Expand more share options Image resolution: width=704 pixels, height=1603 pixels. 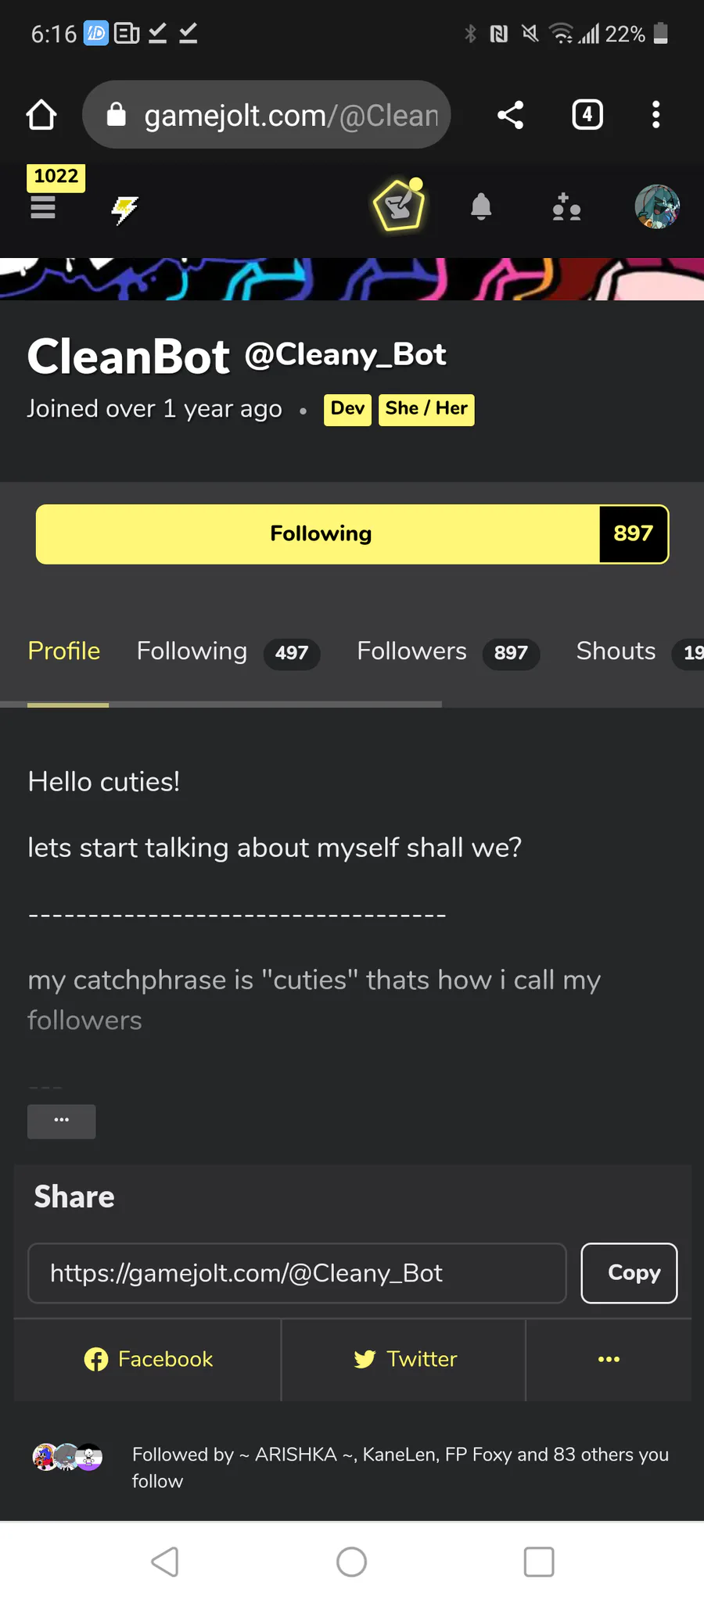pos(609,1359)
